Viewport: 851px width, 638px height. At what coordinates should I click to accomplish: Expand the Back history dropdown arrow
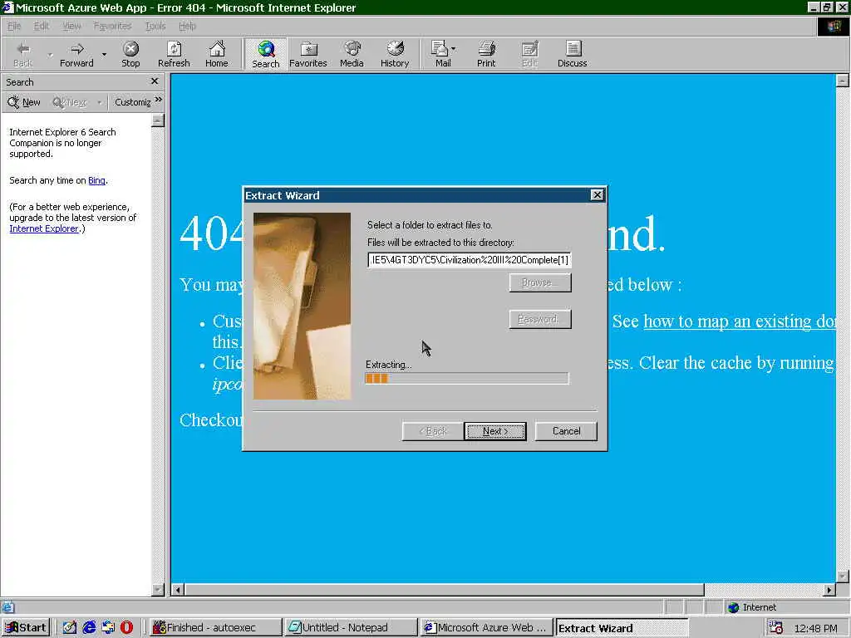[x=50, y=54]
